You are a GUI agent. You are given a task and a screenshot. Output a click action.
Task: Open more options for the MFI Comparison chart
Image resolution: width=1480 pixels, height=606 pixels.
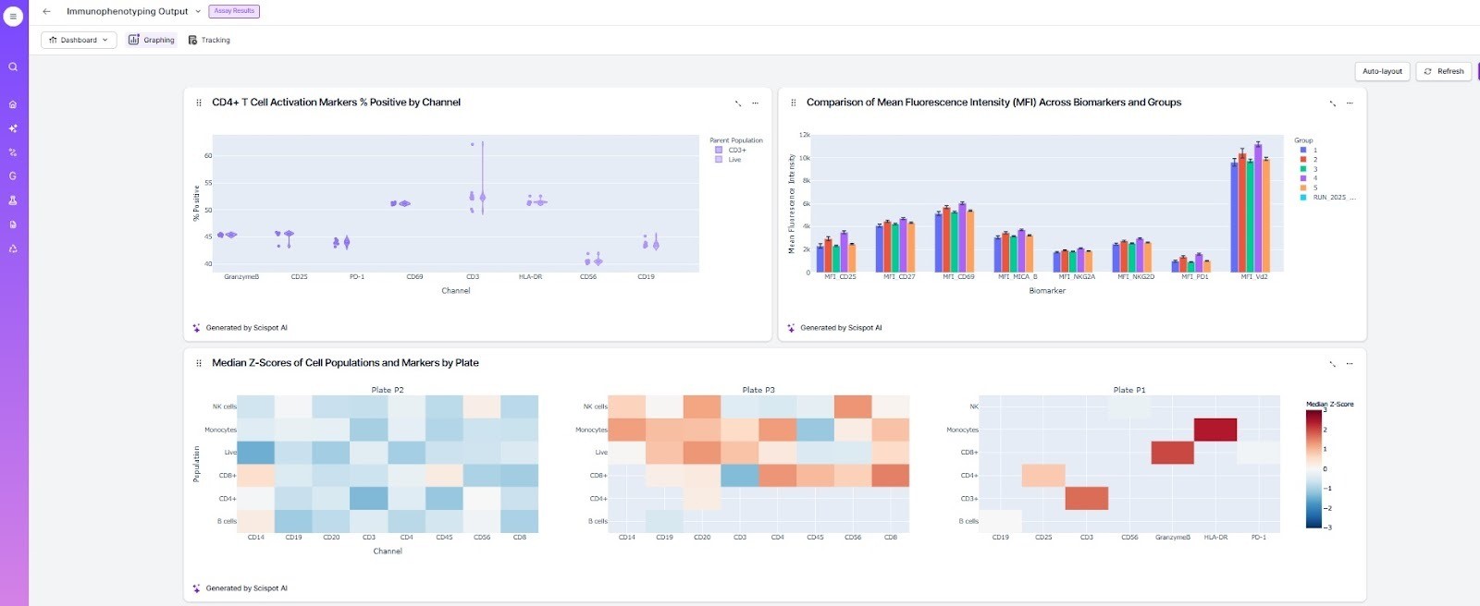click(x=1350, y=103)
